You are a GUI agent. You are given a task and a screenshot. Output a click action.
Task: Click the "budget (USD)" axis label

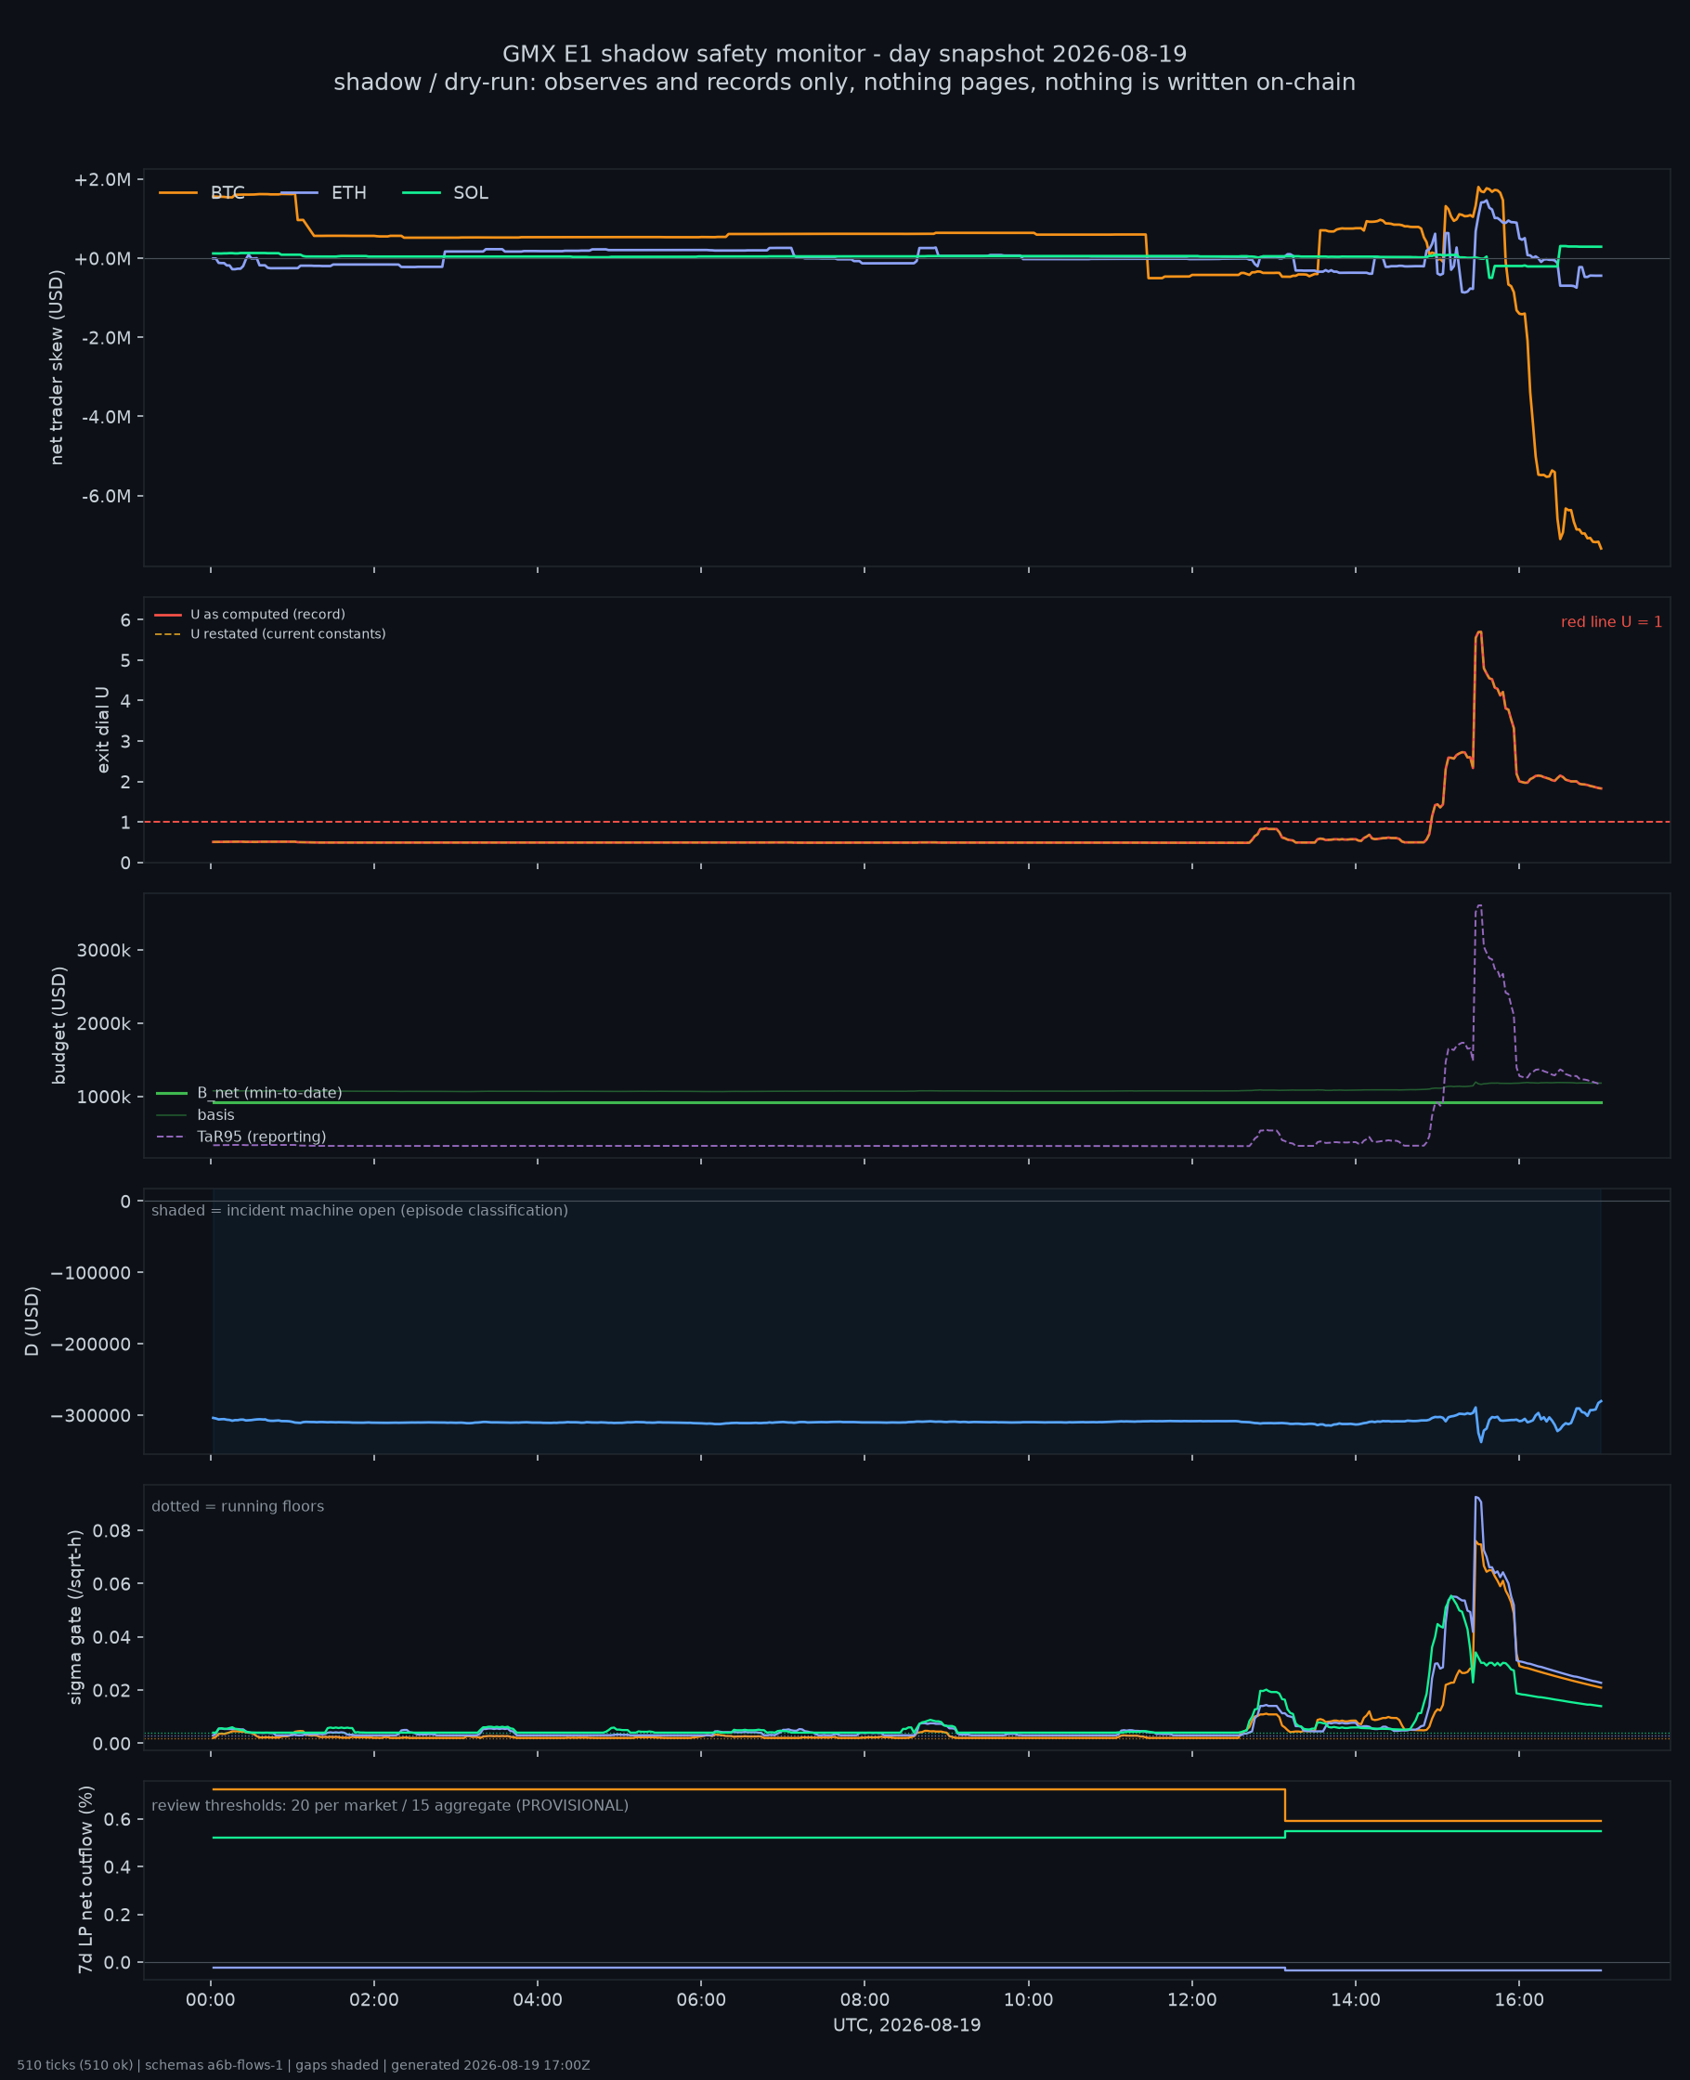tap(59, 1025)
